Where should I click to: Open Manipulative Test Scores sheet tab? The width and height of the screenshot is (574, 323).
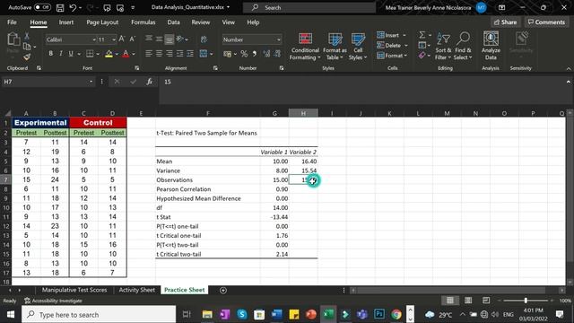[x=74, y=290]
